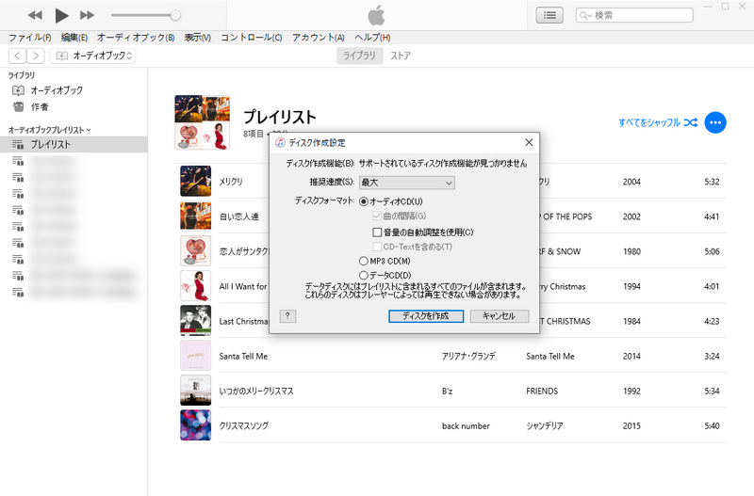Click the All I Want for album artwork

coord(196,286)
